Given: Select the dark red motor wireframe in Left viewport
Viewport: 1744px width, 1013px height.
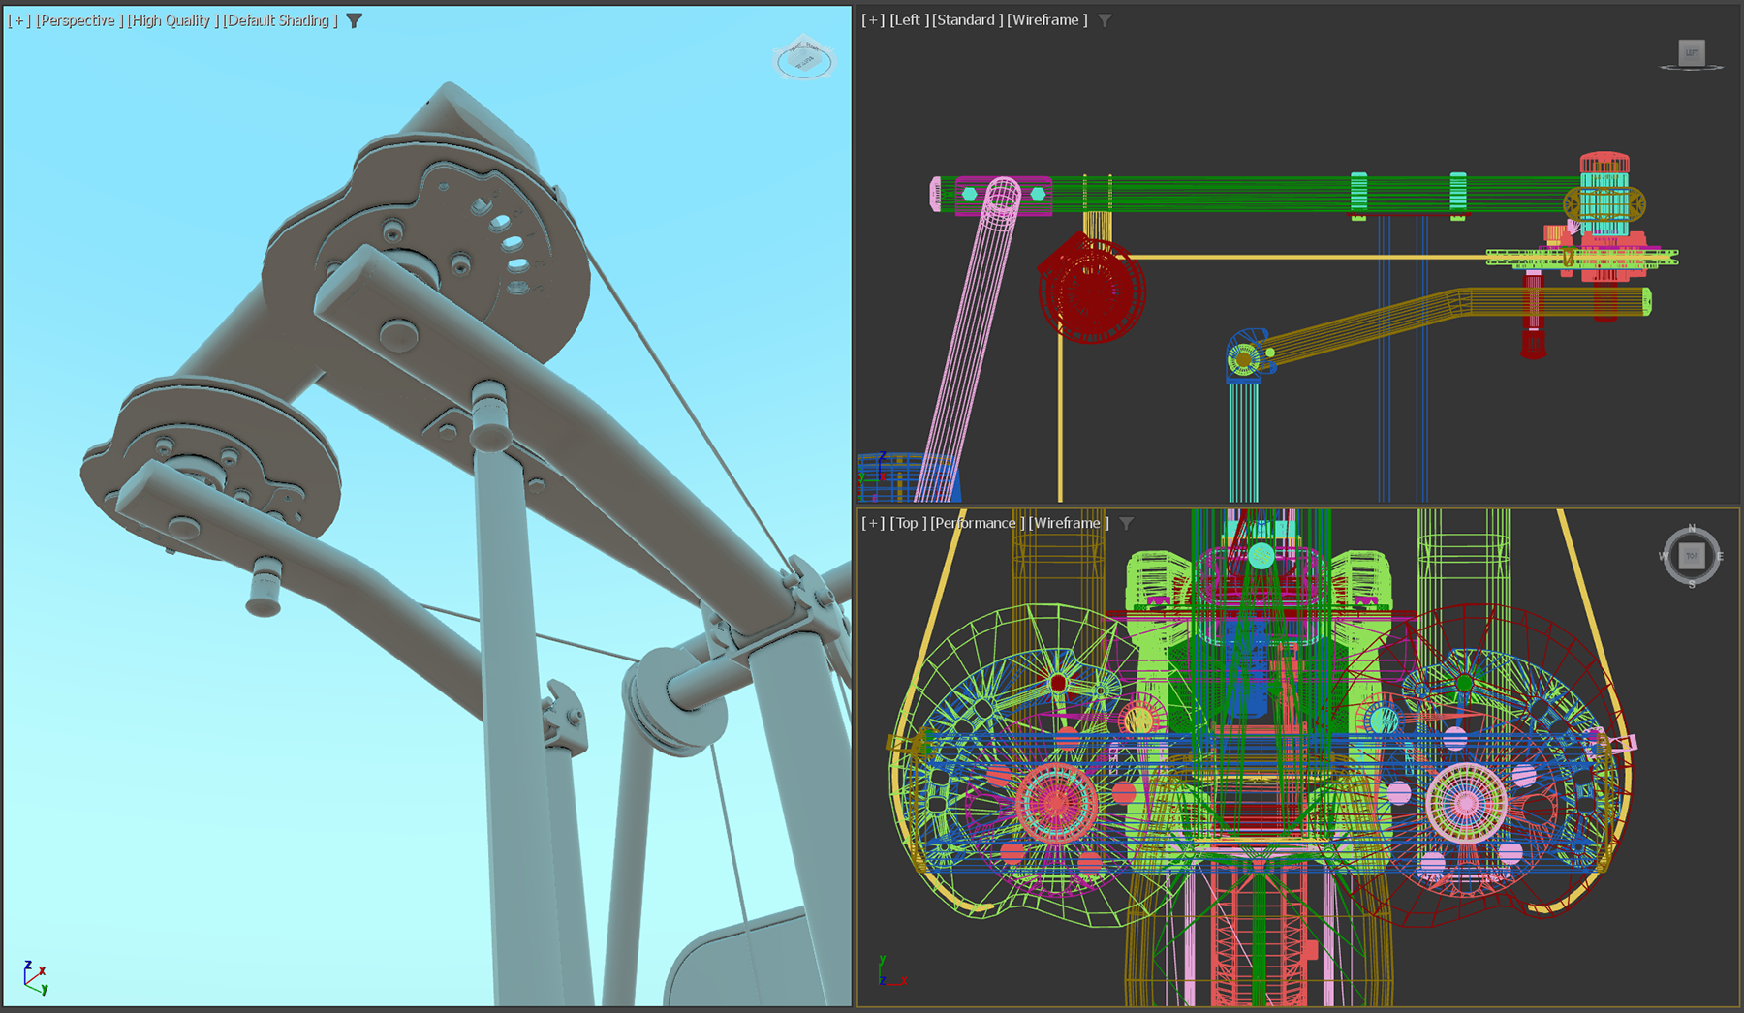Looking at the screenshot, I should (x=1091, y=290).
